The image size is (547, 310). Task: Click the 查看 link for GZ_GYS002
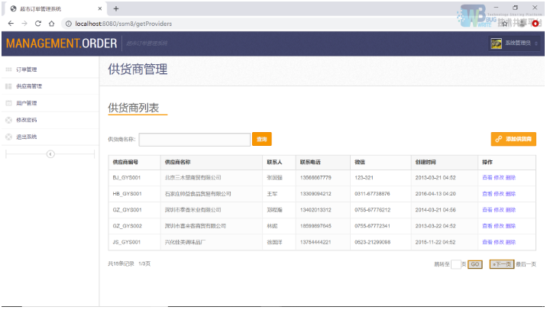tap(487, 226)
